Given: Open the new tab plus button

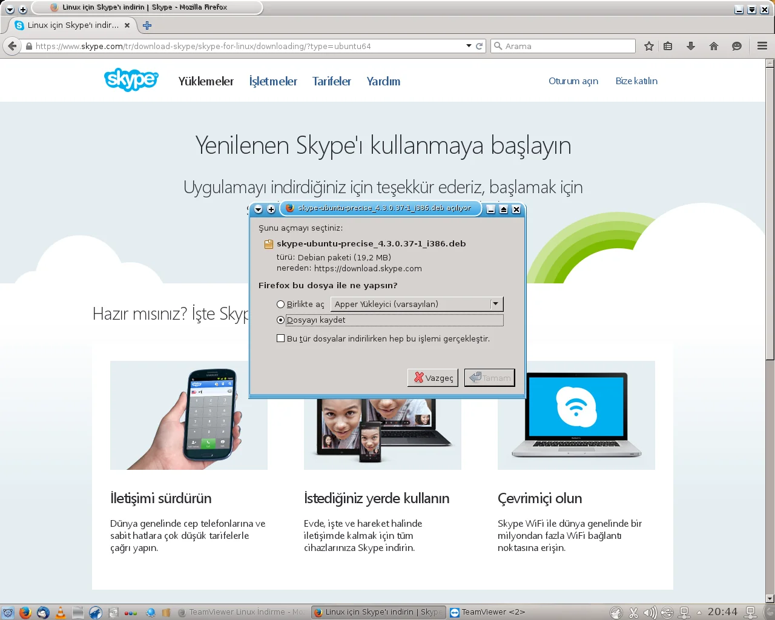Looking at the screenshot, I should click(x=147, y=25).
